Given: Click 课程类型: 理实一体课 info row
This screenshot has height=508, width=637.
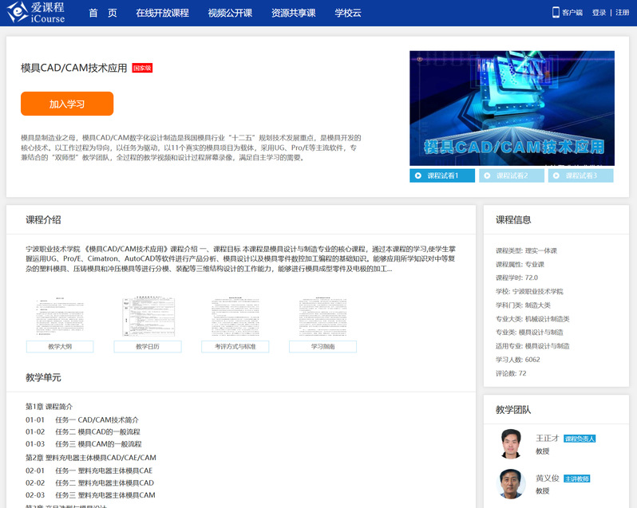Looking at the screenshot, I should click(x=526, y=250).
